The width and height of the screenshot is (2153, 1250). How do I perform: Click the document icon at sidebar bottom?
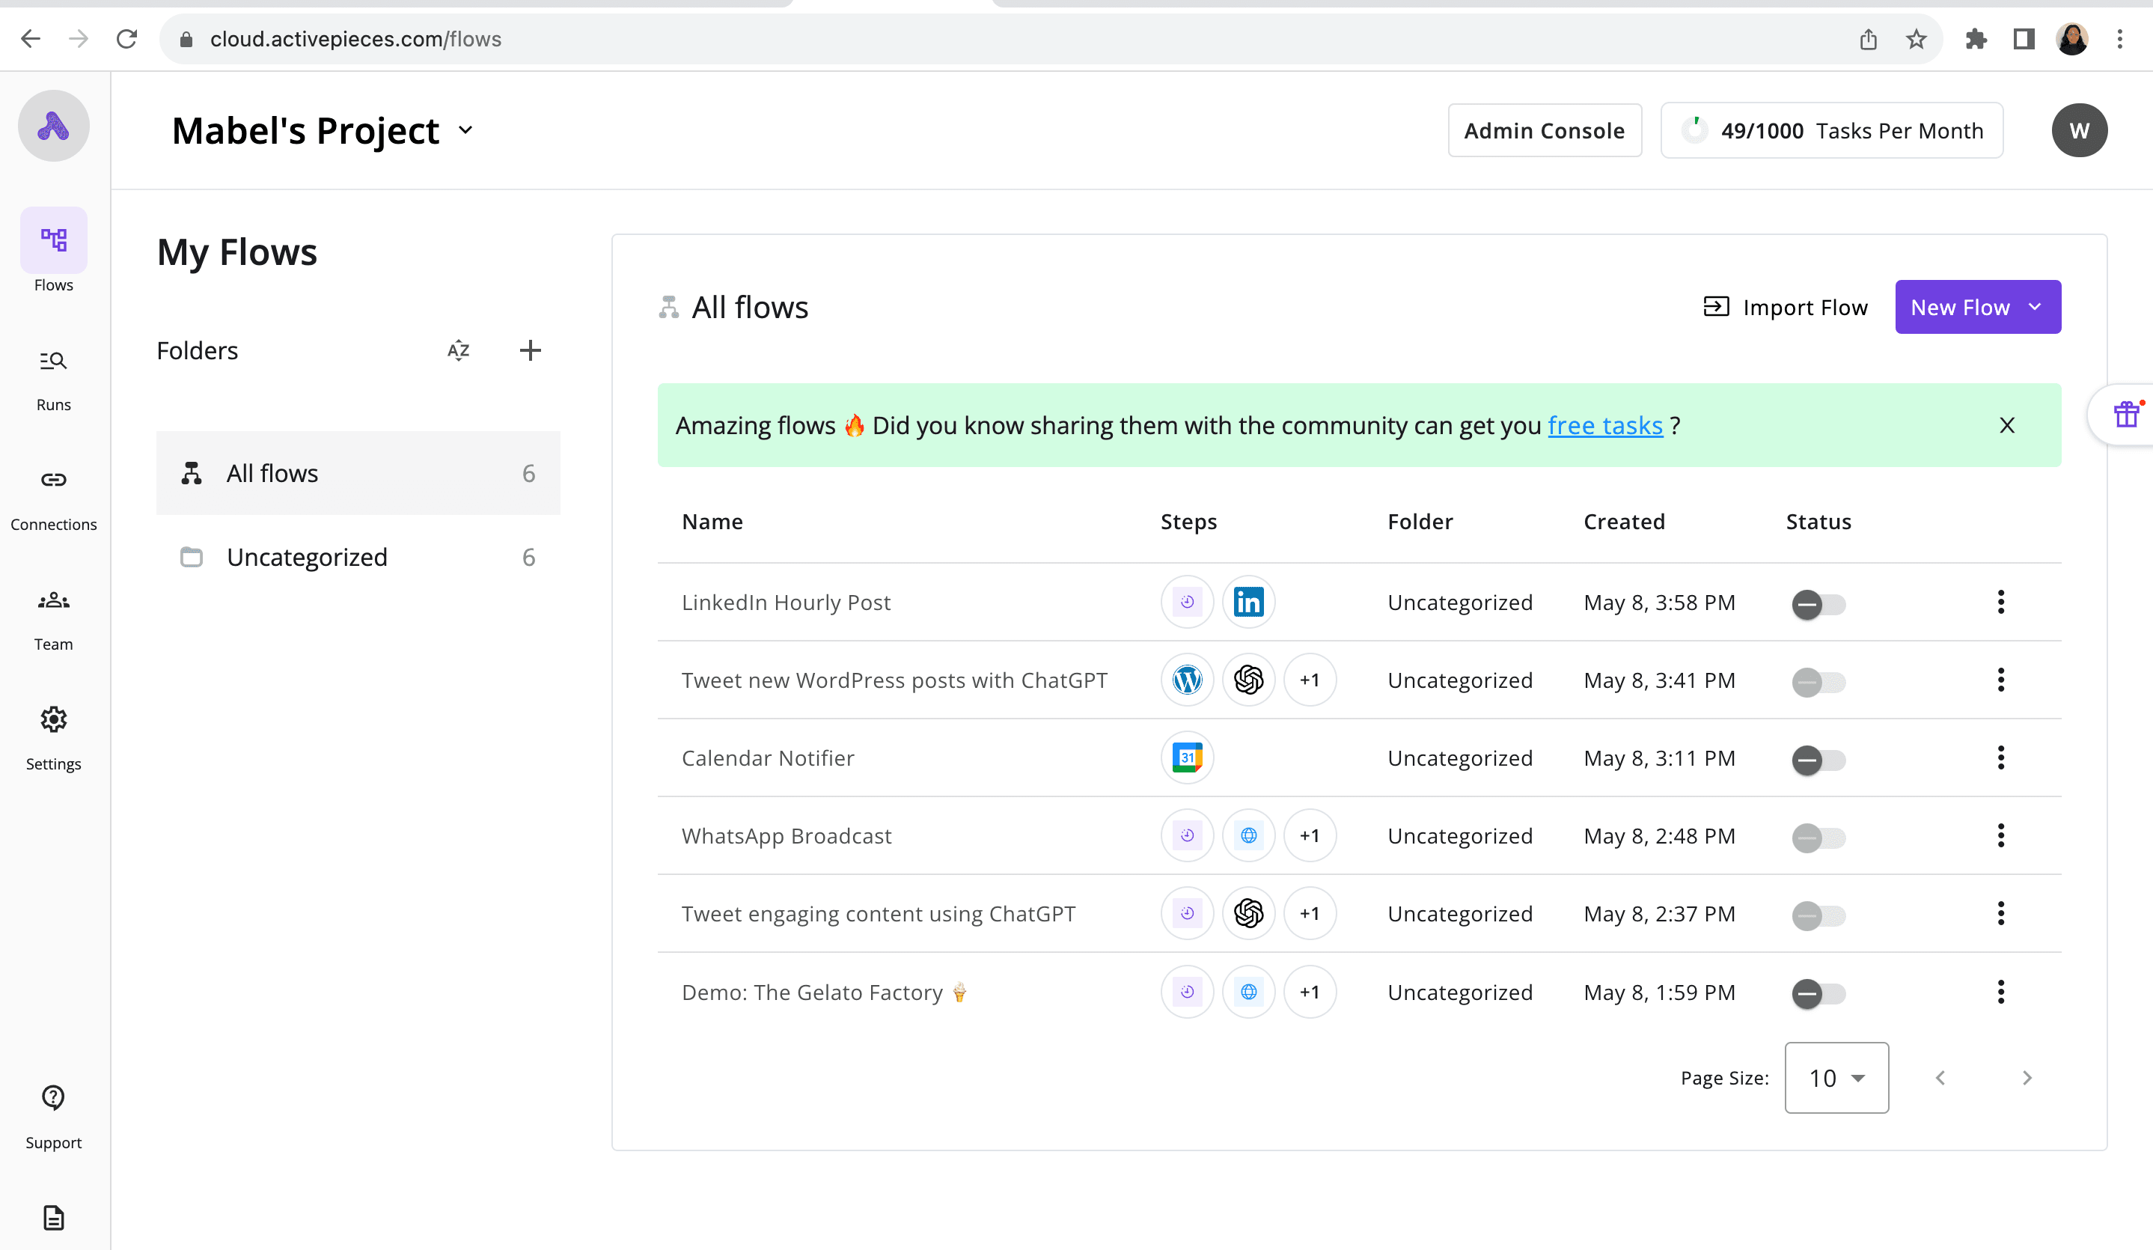pyautogui.click(x=54, y=1218)
